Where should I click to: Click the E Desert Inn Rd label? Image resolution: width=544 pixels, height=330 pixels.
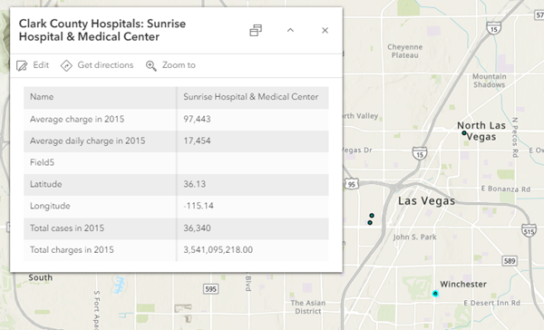point(492,303)
